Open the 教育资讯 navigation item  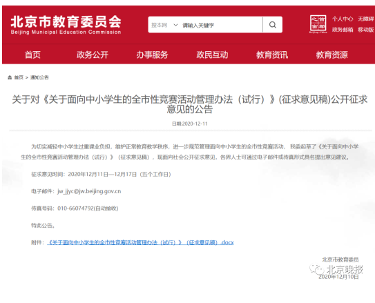(272, 55)
